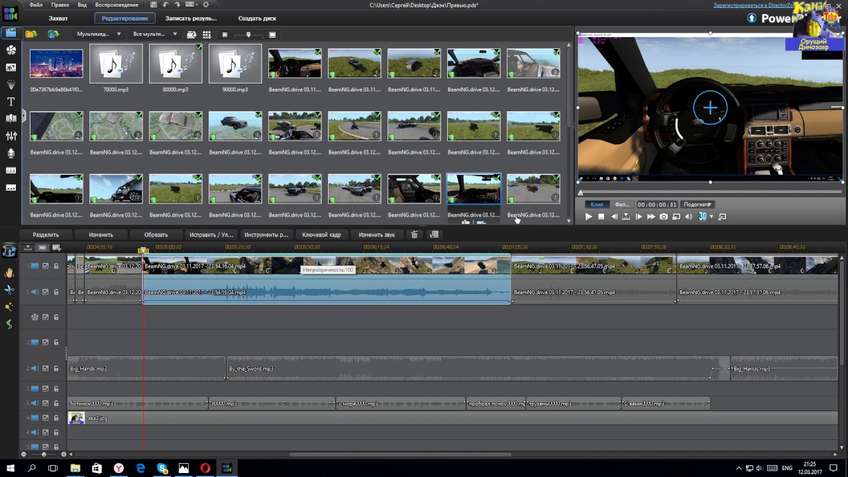Toggle enable checkbox for video track 1

click(46, 266)
